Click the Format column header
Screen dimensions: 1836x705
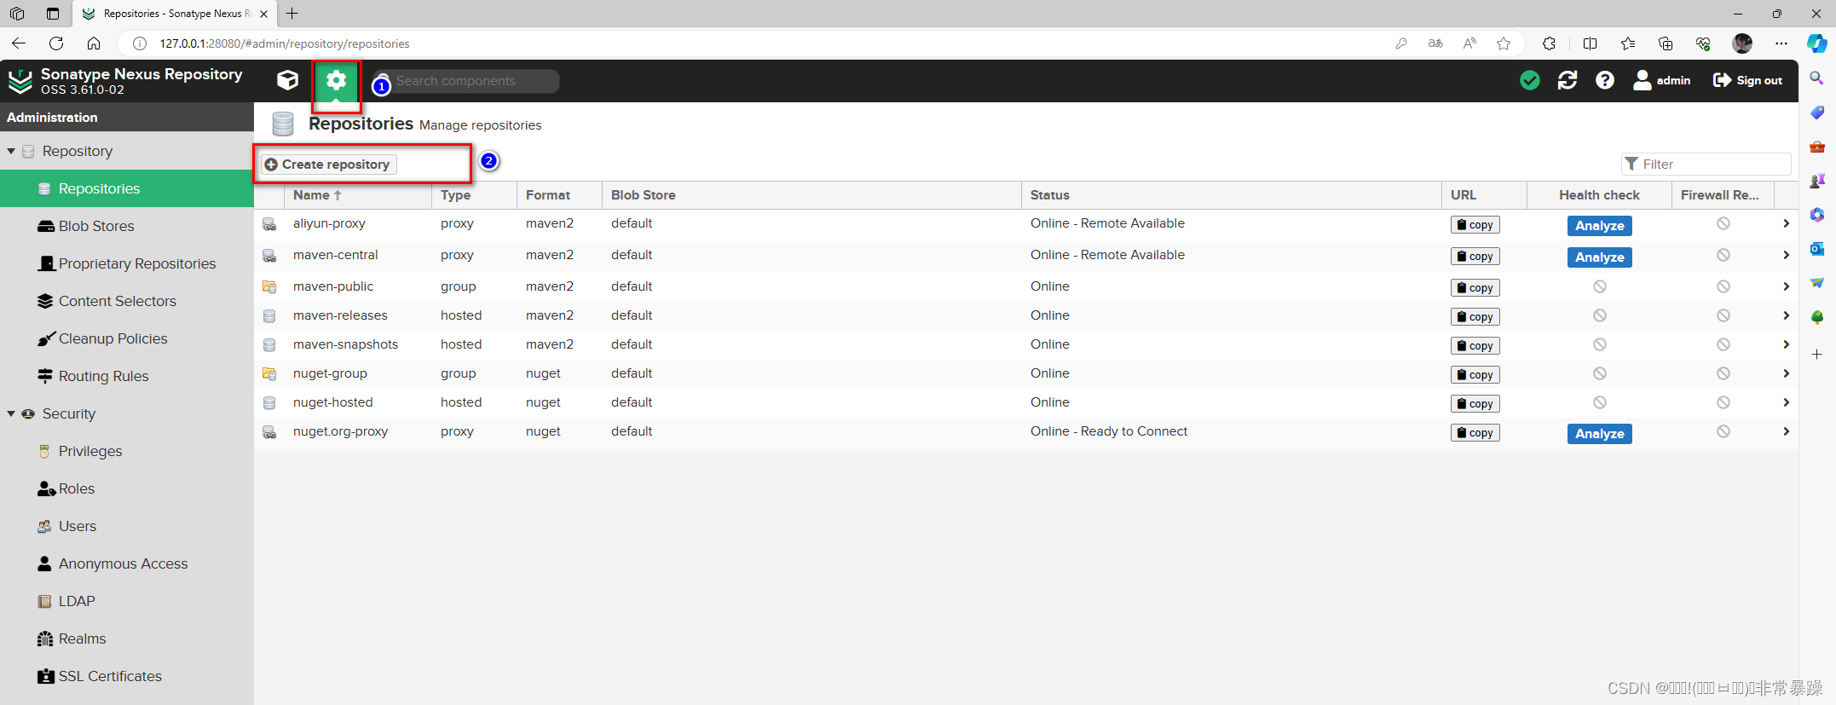(559, 195)
